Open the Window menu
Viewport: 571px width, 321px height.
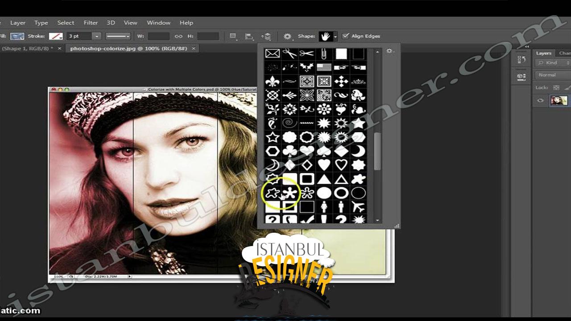coord(158,23)
